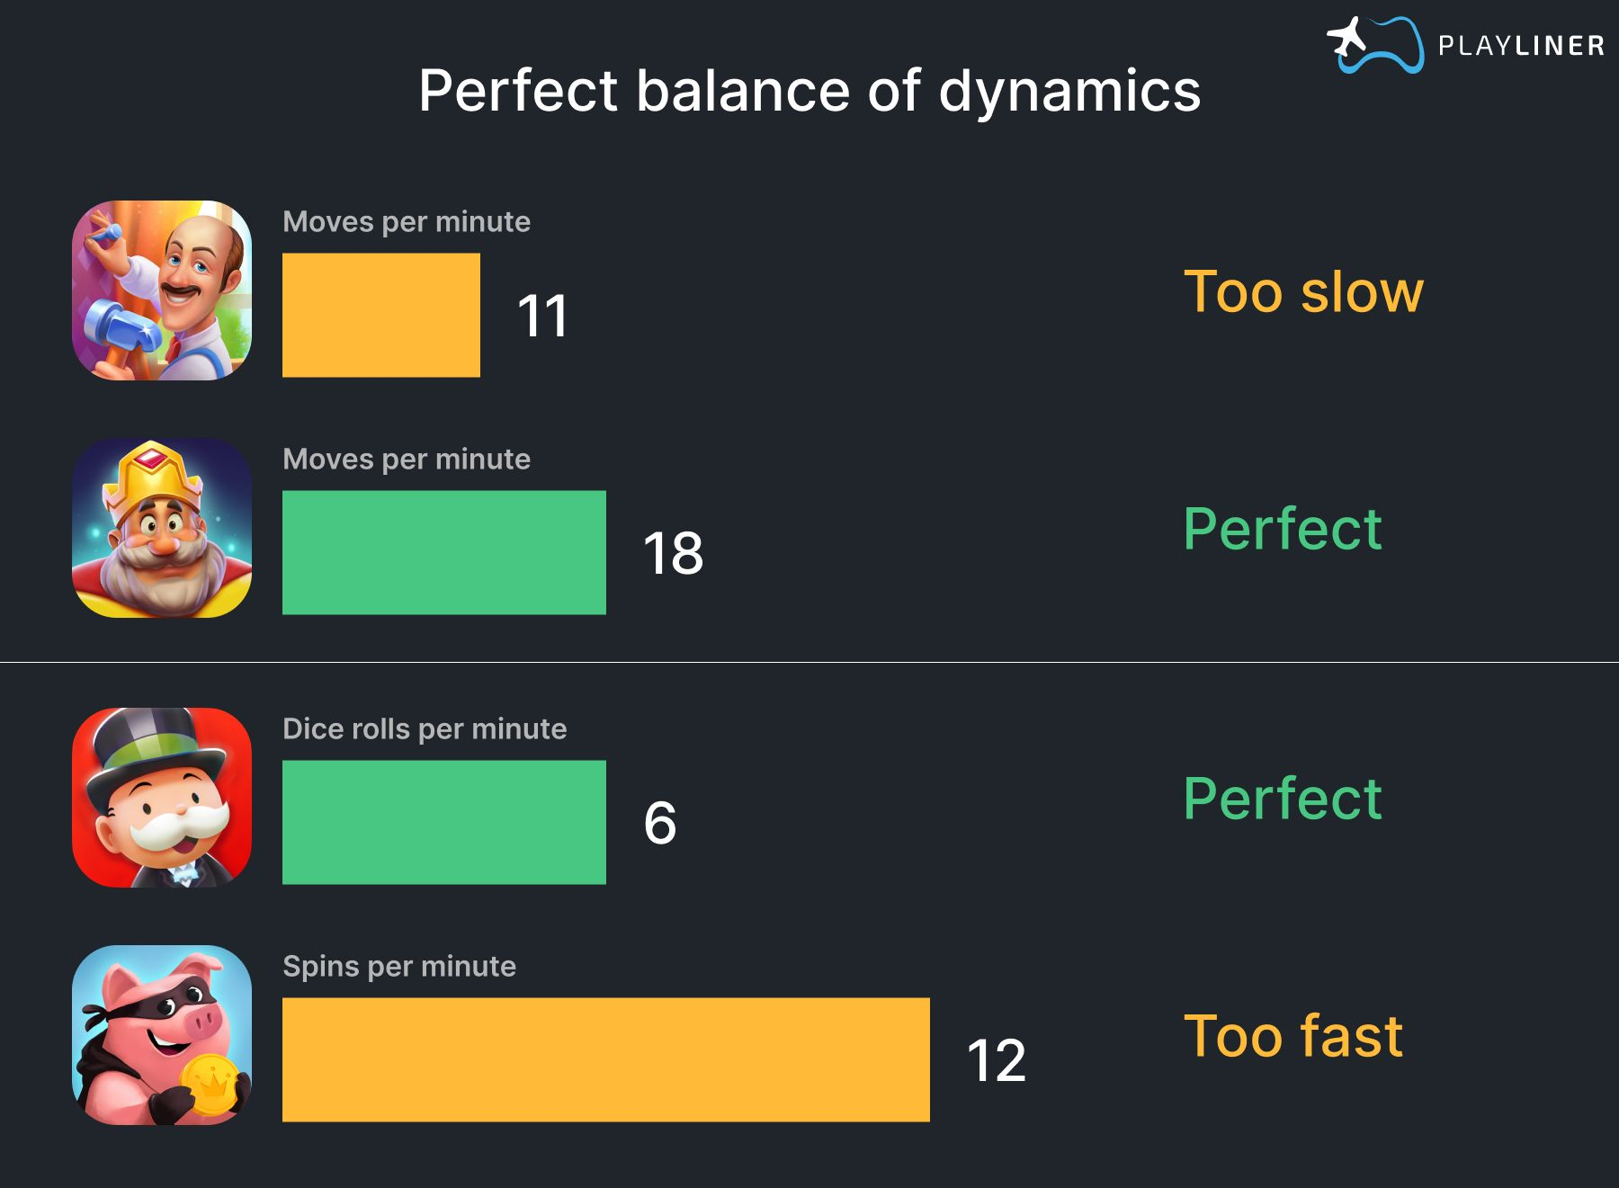Image resolution: width=1619 pixels, height=1188 pixels.
Task: Click the "Spins per minute" caption
Action: [399, 966]
